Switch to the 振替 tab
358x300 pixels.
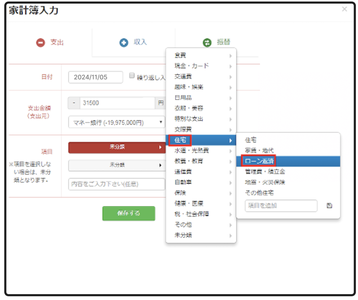pos(216,42)
